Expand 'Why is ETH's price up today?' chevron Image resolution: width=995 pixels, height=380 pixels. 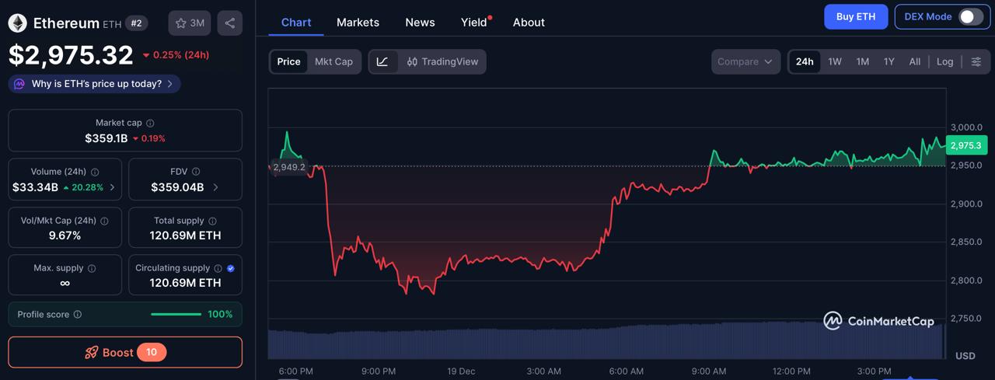click(x=170, y=84)
